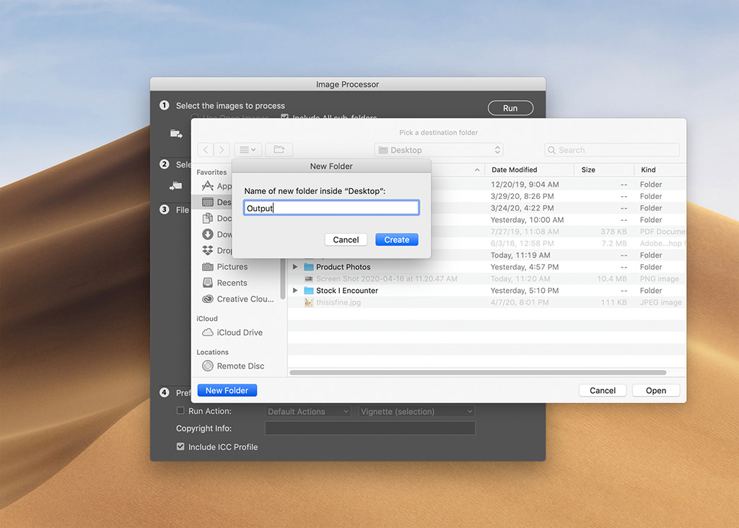739x528 pixels.
Task: Click the Applications sidebar icon
Action: pyautogui.click(x=207, y=185)
